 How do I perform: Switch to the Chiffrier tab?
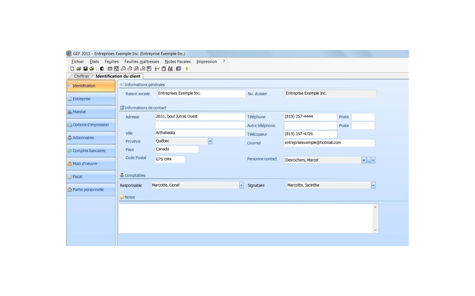pyautogui.click(x=81, y=76)
